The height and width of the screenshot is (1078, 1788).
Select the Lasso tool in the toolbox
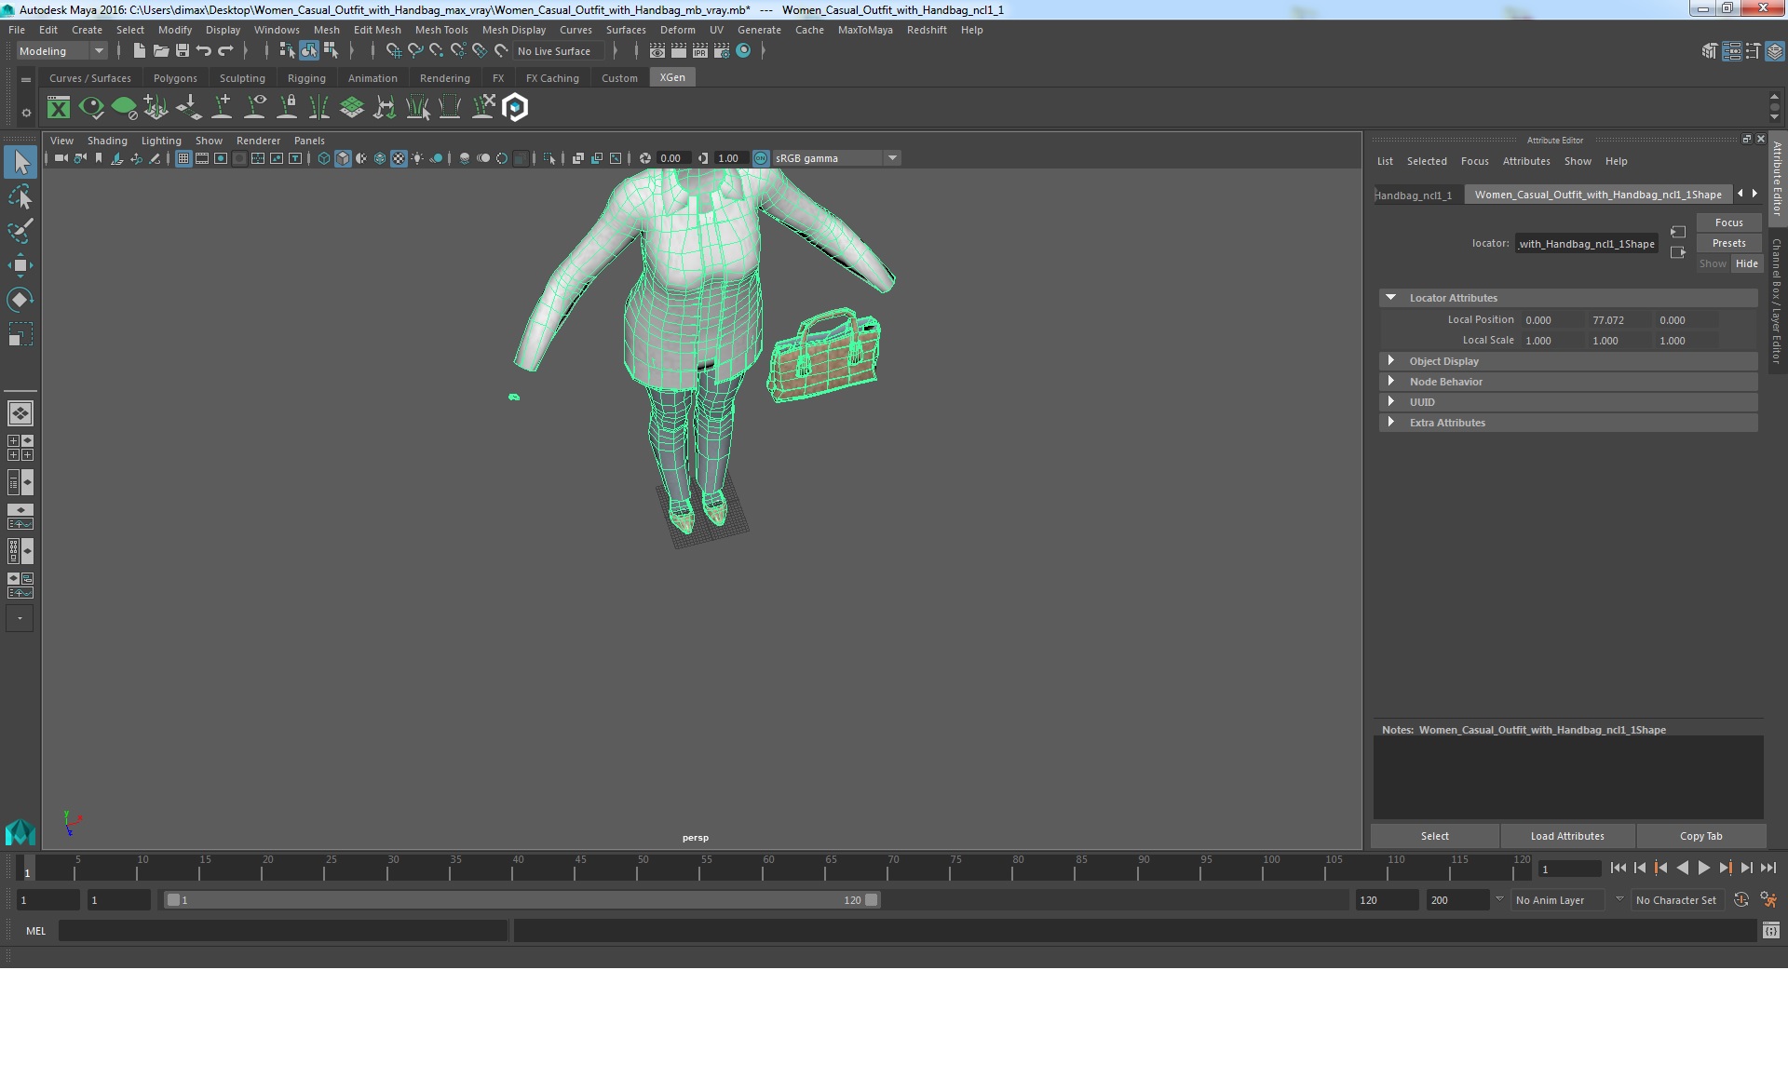tap(20, 197)
